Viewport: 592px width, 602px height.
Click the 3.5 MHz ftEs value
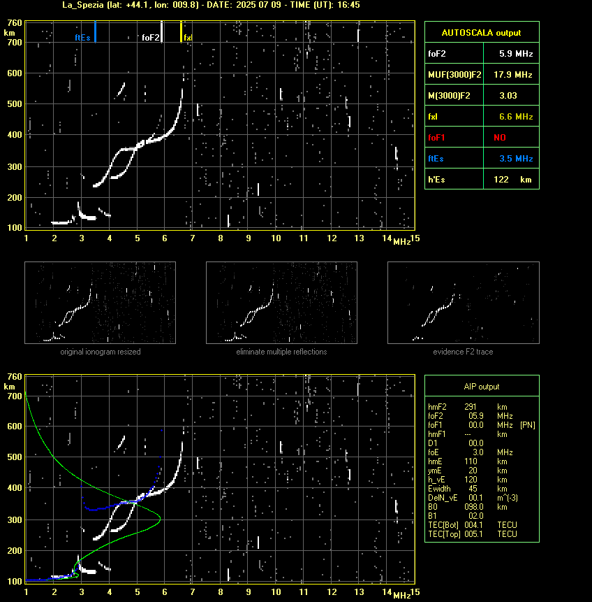click(516, 159)
